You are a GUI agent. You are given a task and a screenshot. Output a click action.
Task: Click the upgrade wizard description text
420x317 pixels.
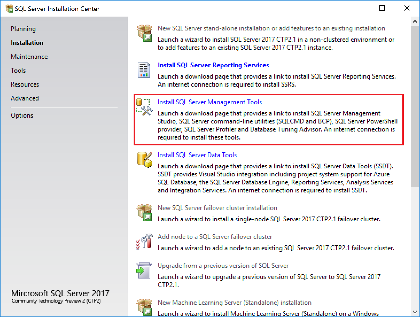tap(269, 281)
